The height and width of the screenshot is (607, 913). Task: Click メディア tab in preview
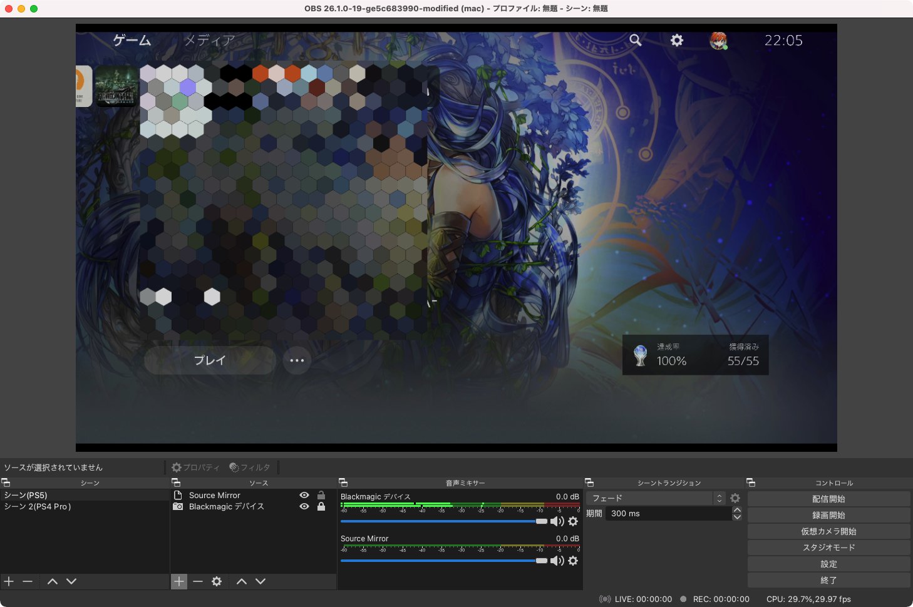[210, 41]
